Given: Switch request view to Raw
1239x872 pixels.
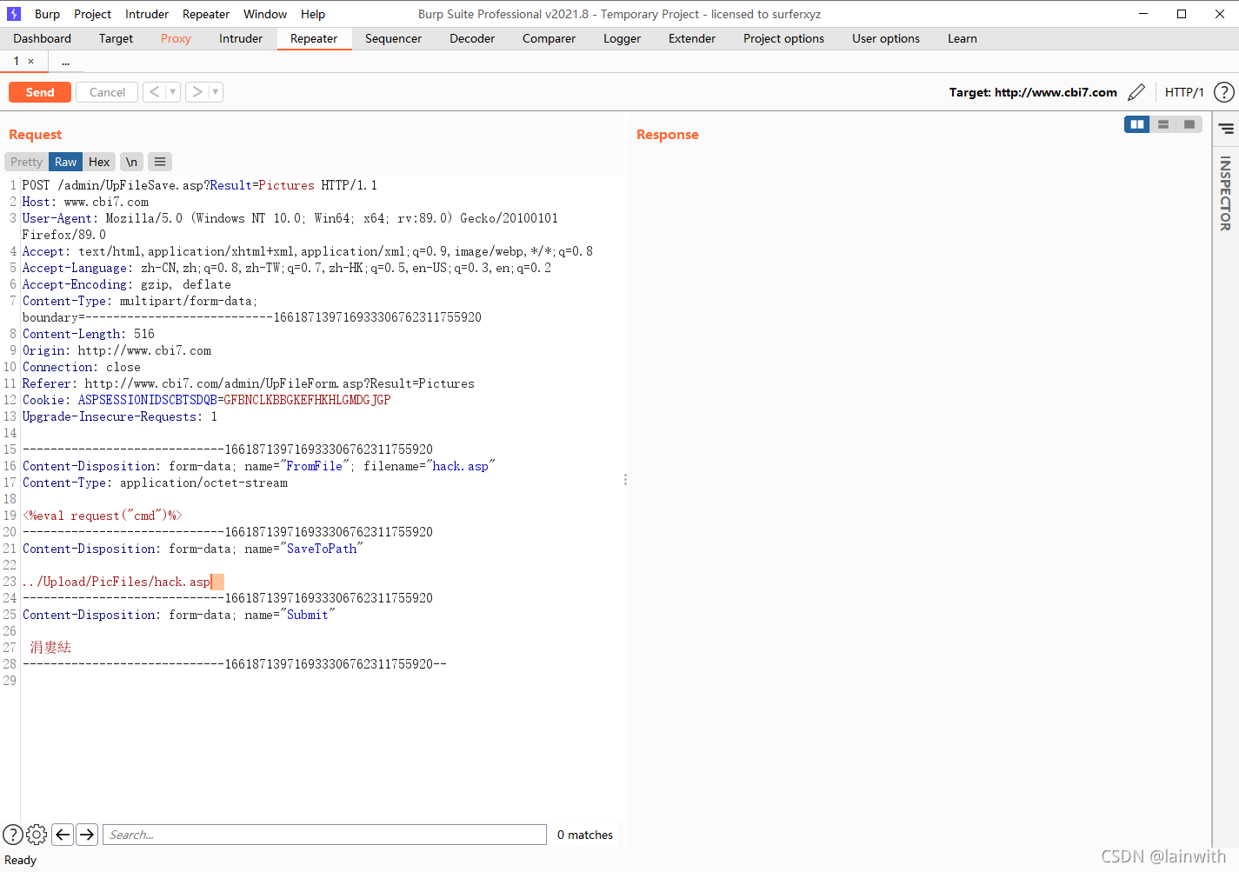Looking at the screenshot, I should coord(65,162).
